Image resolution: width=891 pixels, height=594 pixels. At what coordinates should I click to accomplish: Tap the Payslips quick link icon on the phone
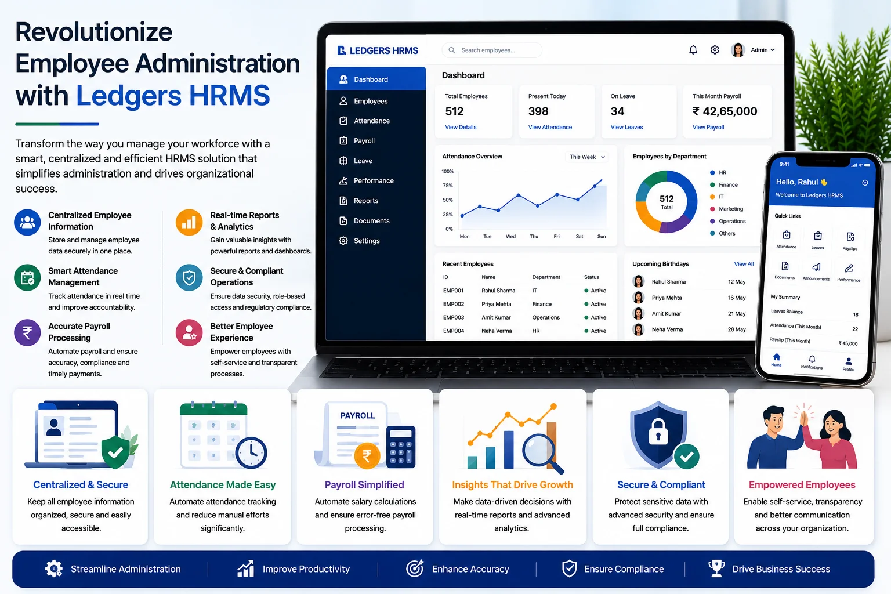tap(850, 237)
